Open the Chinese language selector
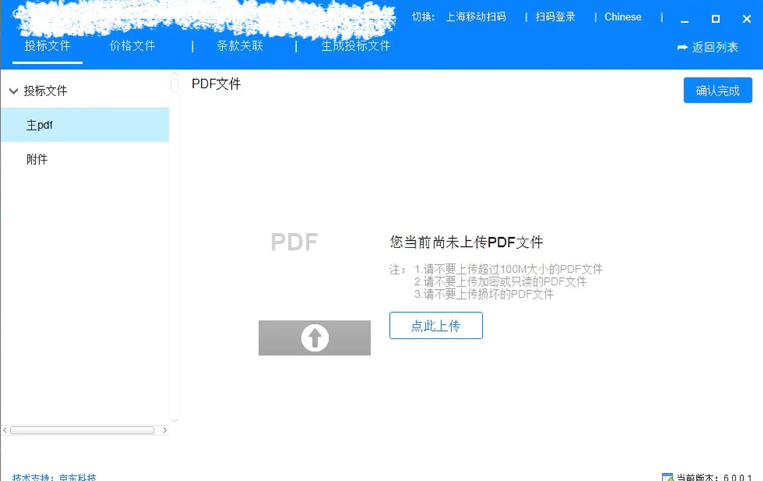The image size is (763, 481). pyautogui.click(x=622, y=17)
